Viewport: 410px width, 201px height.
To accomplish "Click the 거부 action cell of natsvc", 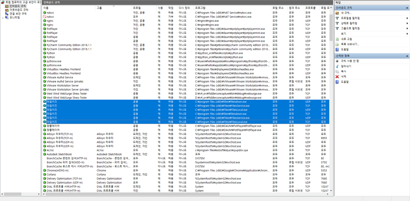I will click(x=171, y=17).
